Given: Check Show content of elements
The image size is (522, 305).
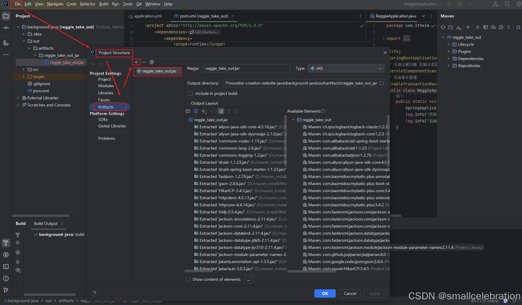Looking at the screenshot, I should point(188,279).
